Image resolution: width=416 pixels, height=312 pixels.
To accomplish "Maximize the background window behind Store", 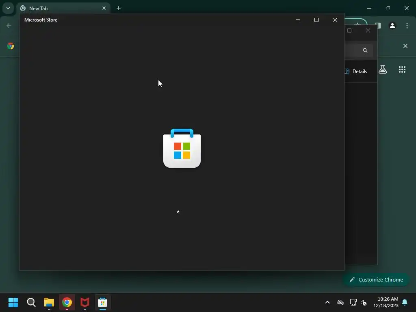I will [349, 30].
